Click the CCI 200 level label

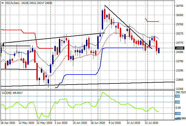pyautogui.click(x=178, y=96)
